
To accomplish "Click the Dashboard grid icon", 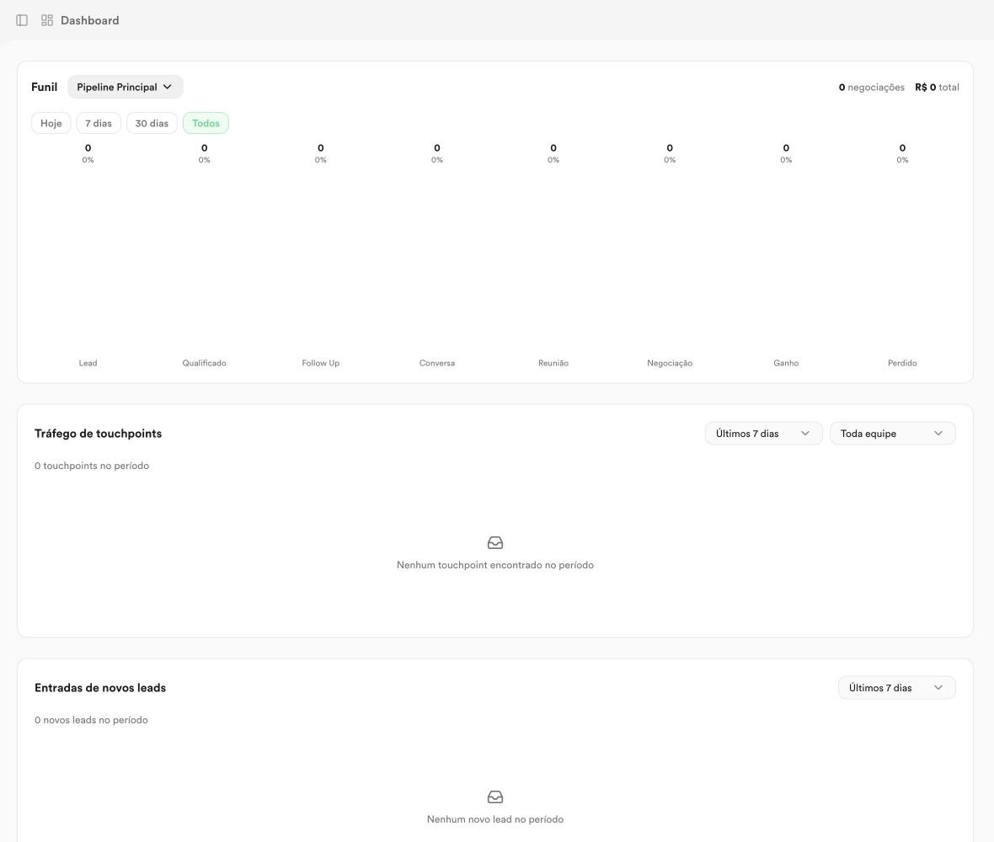I will coord(47,20).
